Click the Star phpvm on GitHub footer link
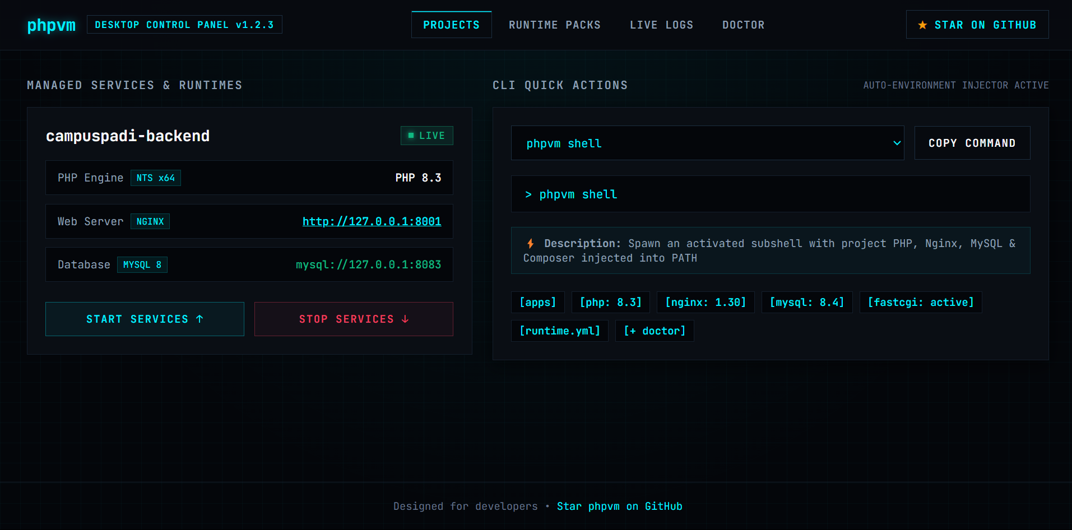The image size is (1072, 530). (620, 506)
